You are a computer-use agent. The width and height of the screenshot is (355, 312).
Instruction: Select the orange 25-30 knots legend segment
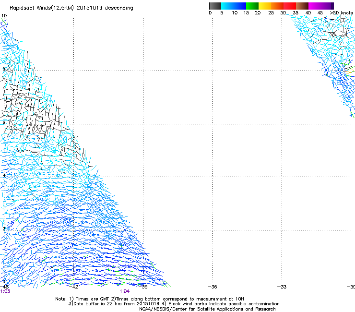coord(277,6)
